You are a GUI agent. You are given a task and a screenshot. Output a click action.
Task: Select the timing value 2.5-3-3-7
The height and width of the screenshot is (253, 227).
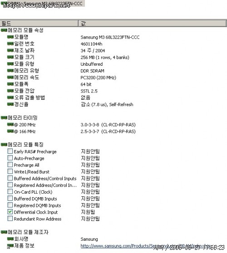[x=90, y=131]
